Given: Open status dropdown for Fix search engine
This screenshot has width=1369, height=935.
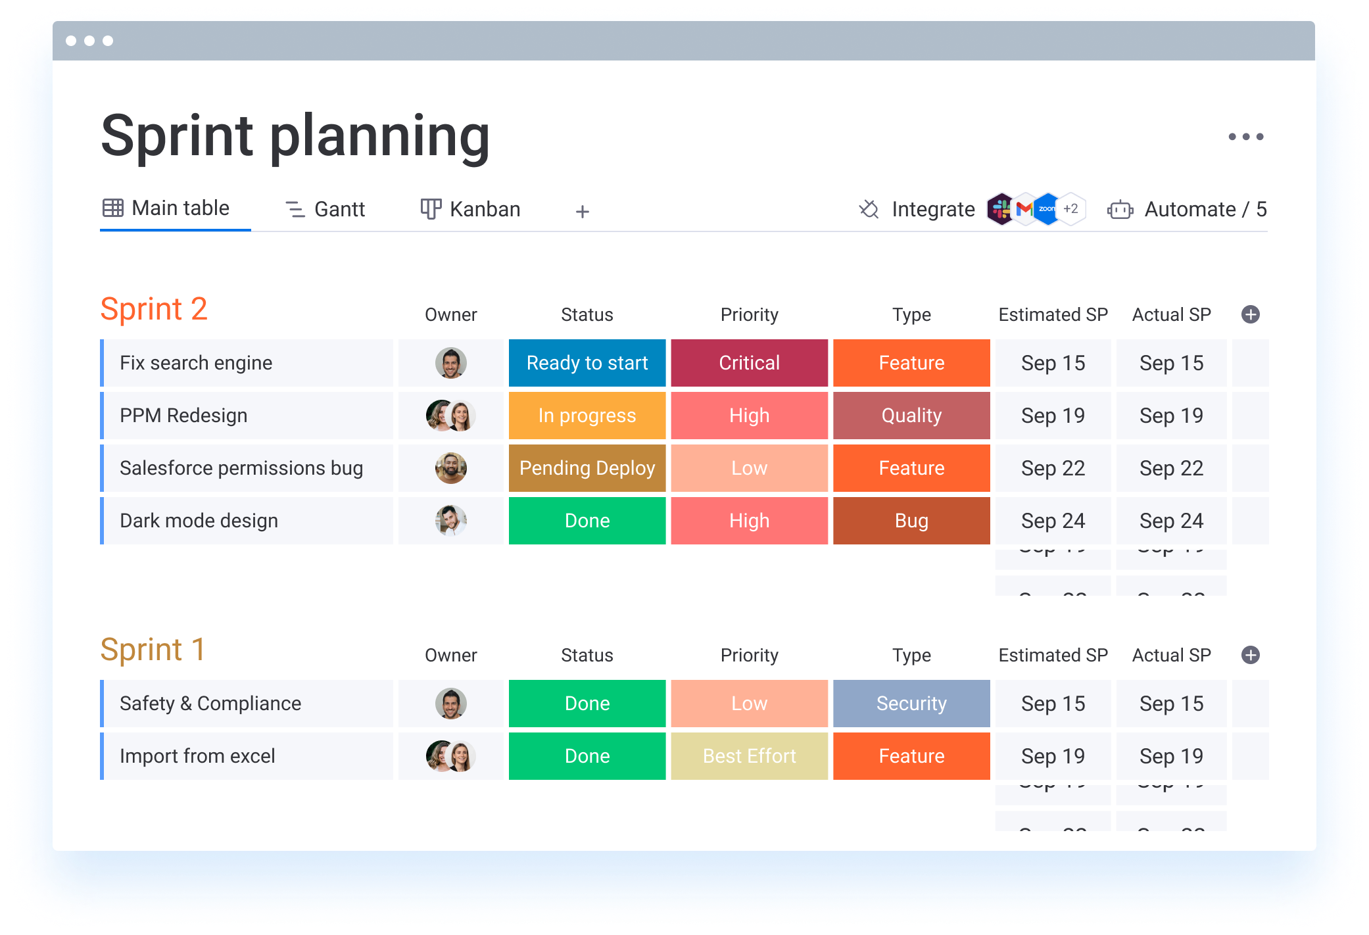Looking at the screenshot, I should (x=587, y=363).
